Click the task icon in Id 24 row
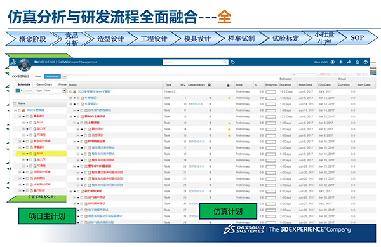 (x=83, y=191)
